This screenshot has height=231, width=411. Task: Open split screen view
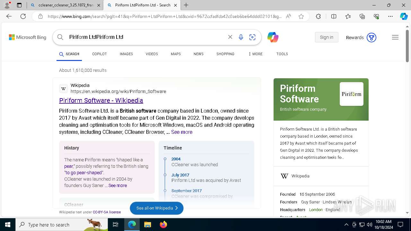[334, 16]
